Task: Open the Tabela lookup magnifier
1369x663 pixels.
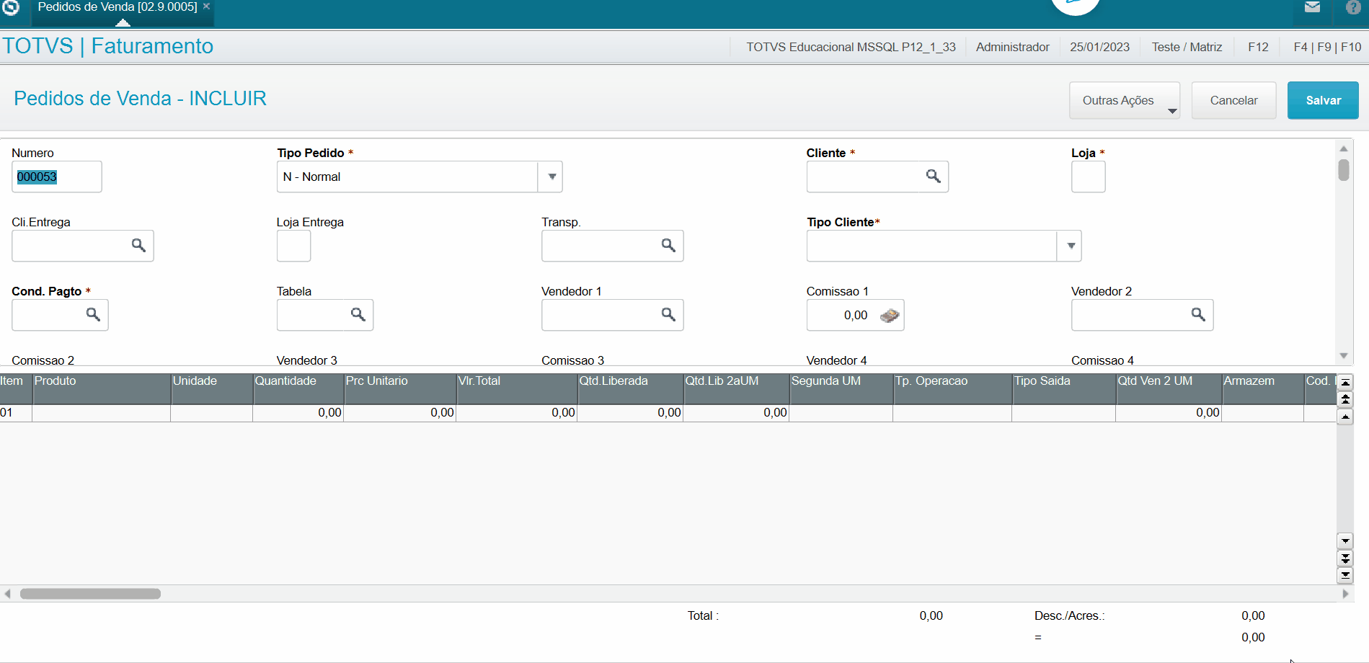Action: point(358,314)
